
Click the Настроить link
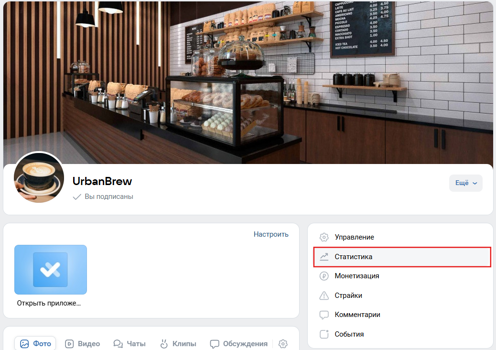click(271, 234)
